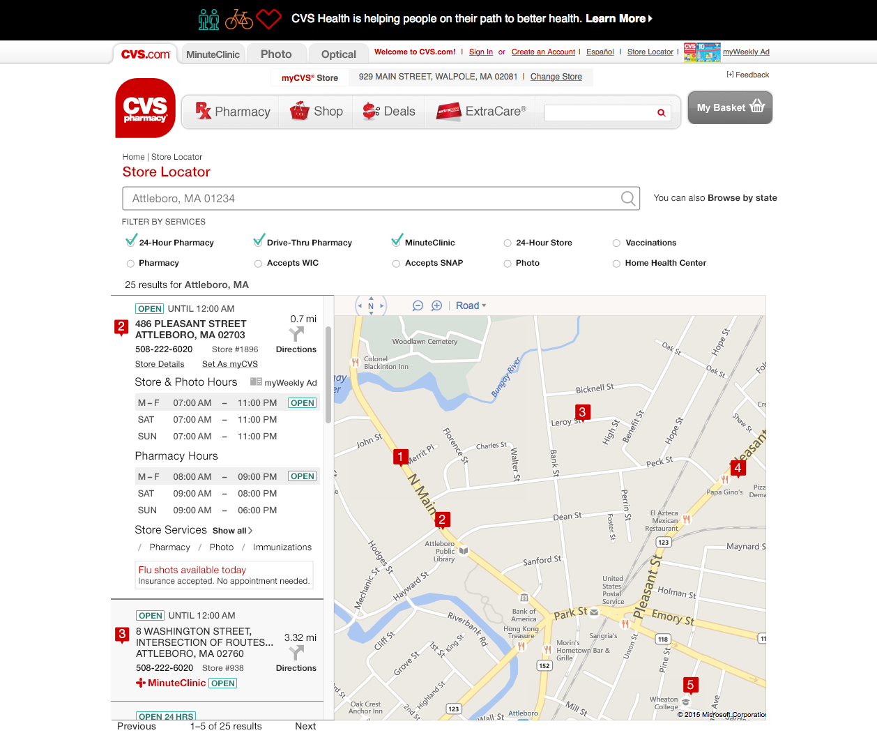877x749 pixels.
Task: Click Browse by state link
Action: tap(742, 198)
